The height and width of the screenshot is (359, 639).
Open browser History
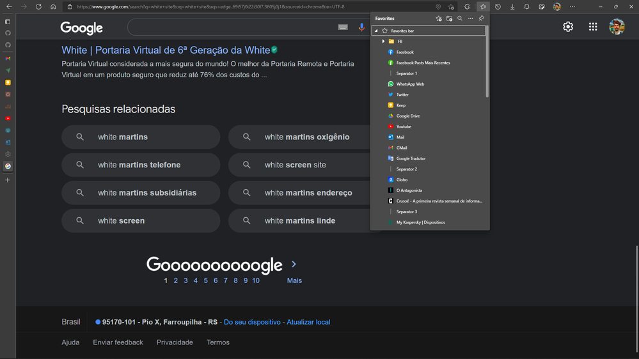(x=498, y=6)
